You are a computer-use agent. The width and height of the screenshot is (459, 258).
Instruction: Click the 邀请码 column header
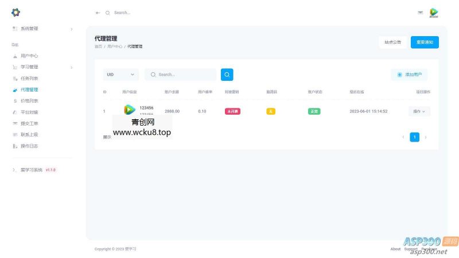271,92
